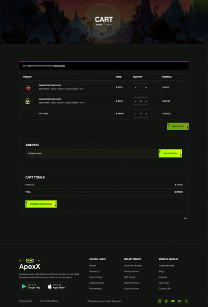Open the Discord social icon
This screenshot has width=208, height=307.
click(x=173, y=301)
